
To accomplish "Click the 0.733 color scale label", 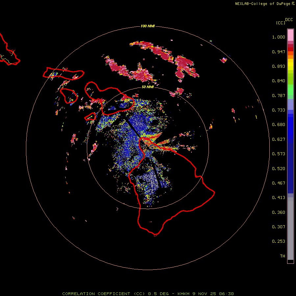I will coord(279,110).
